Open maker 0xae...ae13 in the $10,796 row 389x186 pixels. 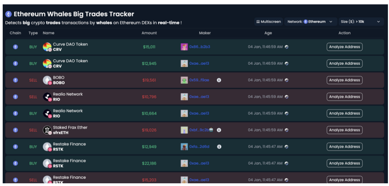(199, 97)
